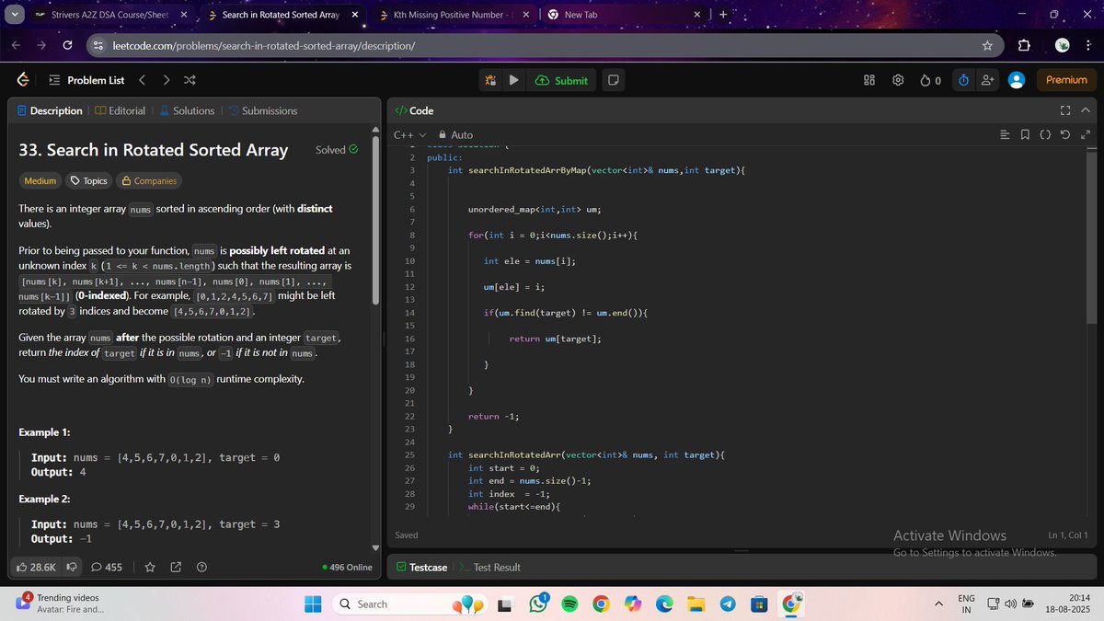Open Microsoft Edge from the taskbar
This screenshot has width=1104, height=621.
(x=664, y=604)
